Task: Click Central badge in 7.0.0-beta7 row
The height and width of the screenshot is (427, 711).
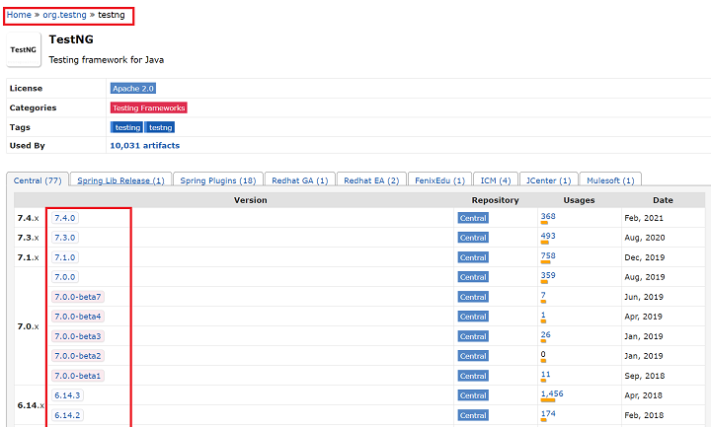Action: 473,297
